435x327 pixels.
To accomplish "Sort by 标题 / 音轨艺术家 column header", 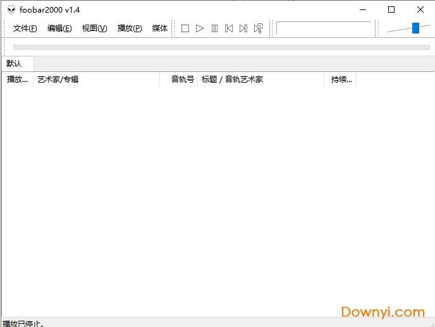I will [x=260, y=80].
